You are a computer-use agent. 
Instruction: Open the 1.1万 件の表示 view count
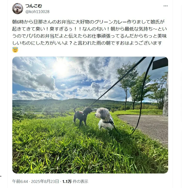point(75,181)
